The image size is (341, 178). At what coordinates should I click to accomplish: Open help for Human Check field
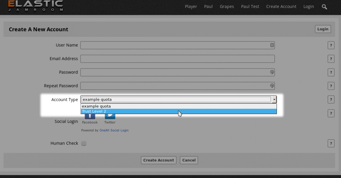[331, 143]
